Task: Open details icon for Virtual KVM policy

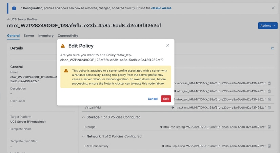Action: click(x=269, y=108)
